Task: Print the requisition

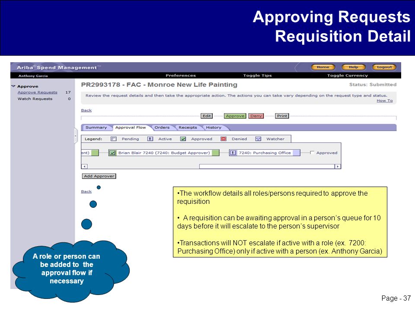Action: coord(282,116)
